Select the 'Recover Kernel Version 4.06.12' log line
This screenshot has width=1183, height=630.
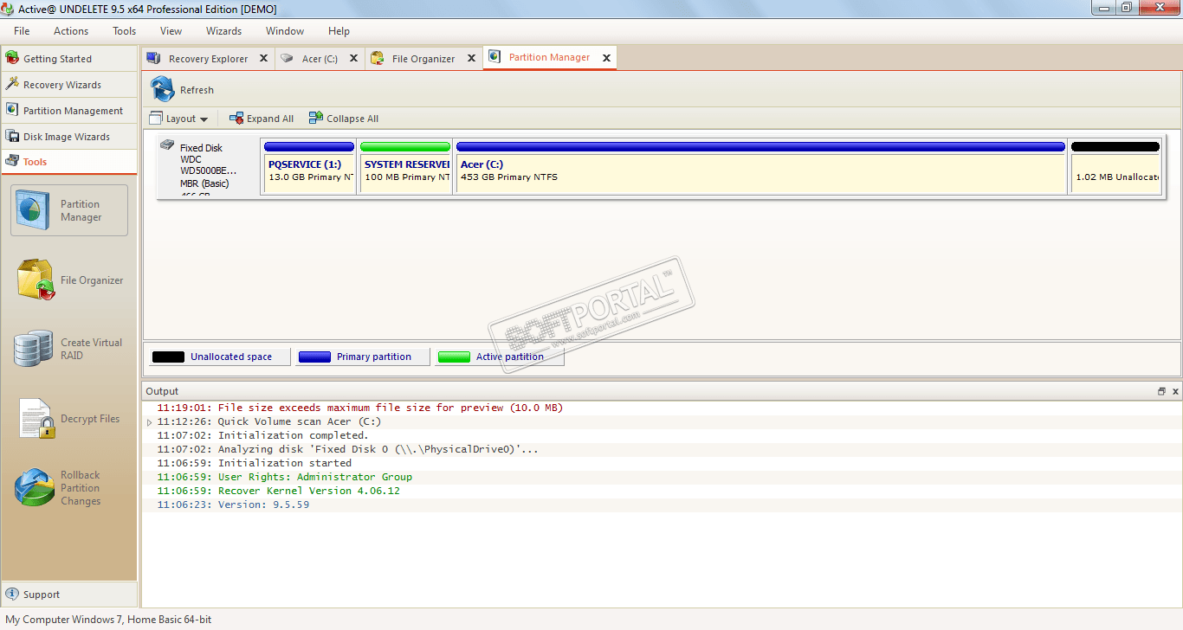coord(662,491)
